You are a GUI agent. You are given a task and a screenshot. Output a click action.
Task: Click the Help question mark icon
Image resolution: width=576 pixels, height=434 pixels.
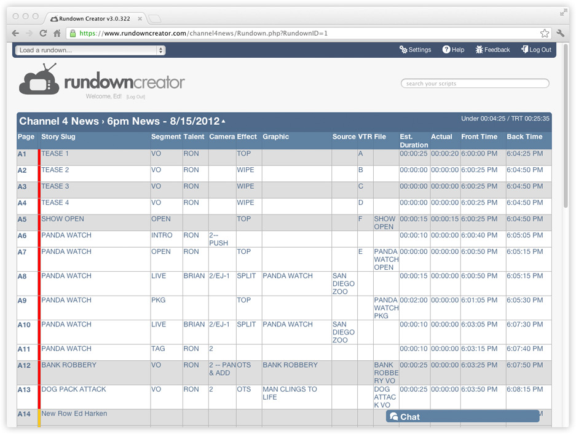[x=446, y=49]
